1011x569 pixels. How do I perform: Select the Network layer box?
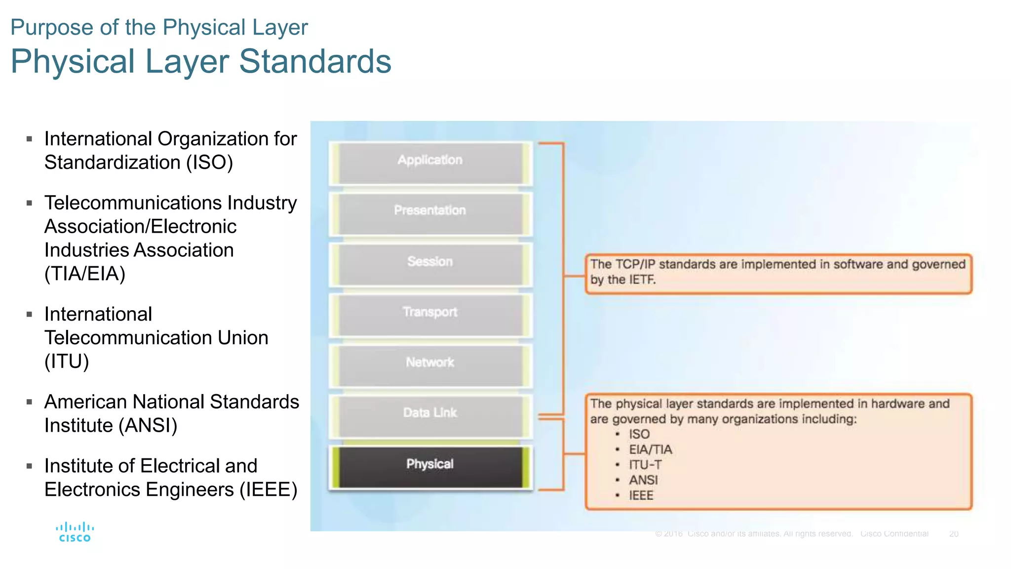point(430,365)
